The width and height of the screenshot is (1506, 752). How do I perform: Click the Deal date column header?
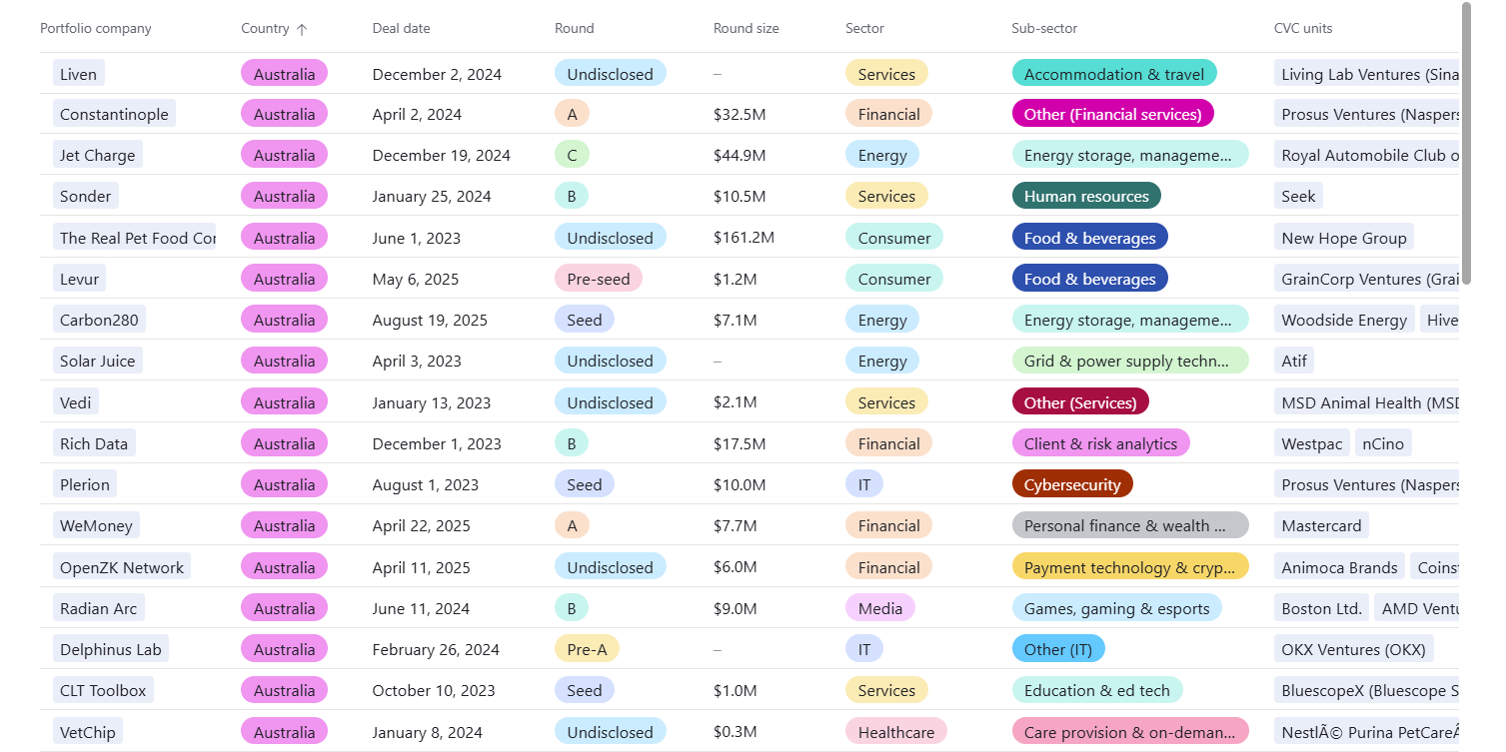(x=401, y=29)
